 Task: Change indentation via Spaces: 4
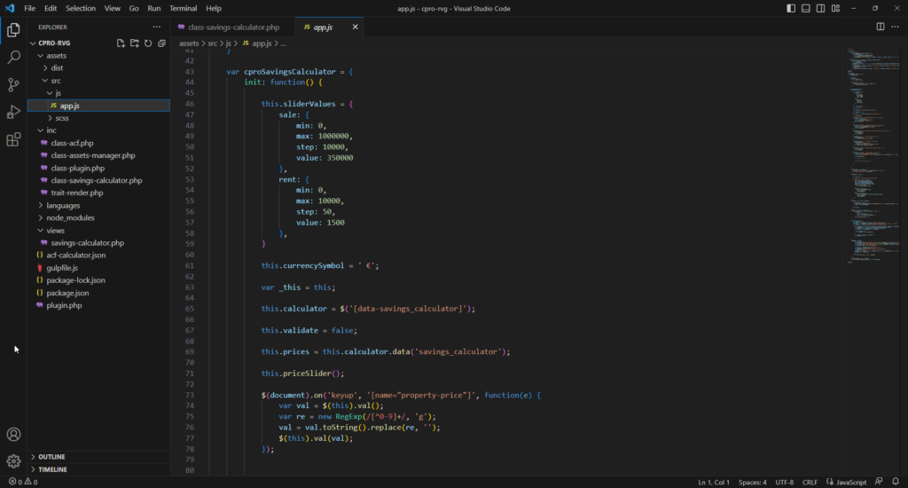point(752,482)
